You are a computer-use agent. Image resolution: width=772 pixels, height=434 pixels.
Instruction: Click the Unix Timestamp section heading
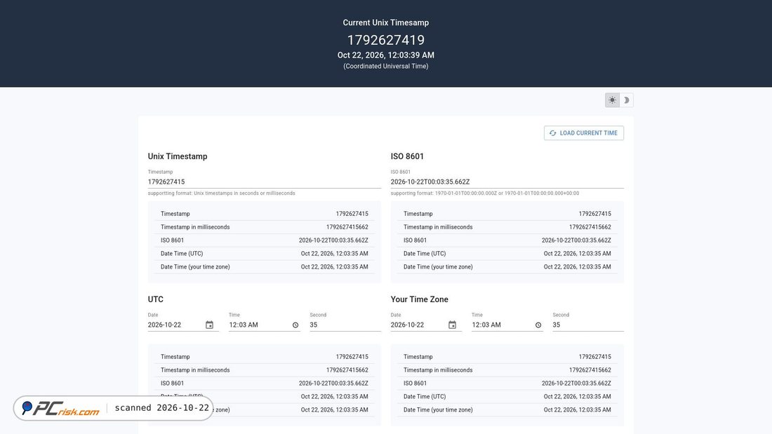(178, 156)
